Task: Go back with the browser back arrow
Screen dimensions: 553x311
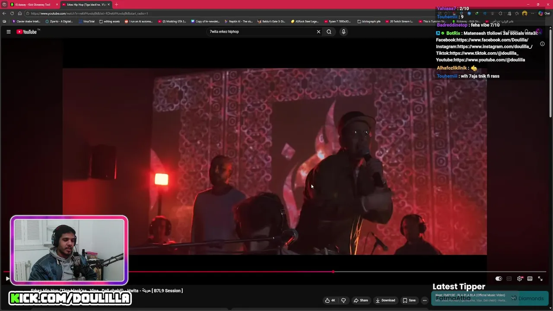Action: [4, 13]
